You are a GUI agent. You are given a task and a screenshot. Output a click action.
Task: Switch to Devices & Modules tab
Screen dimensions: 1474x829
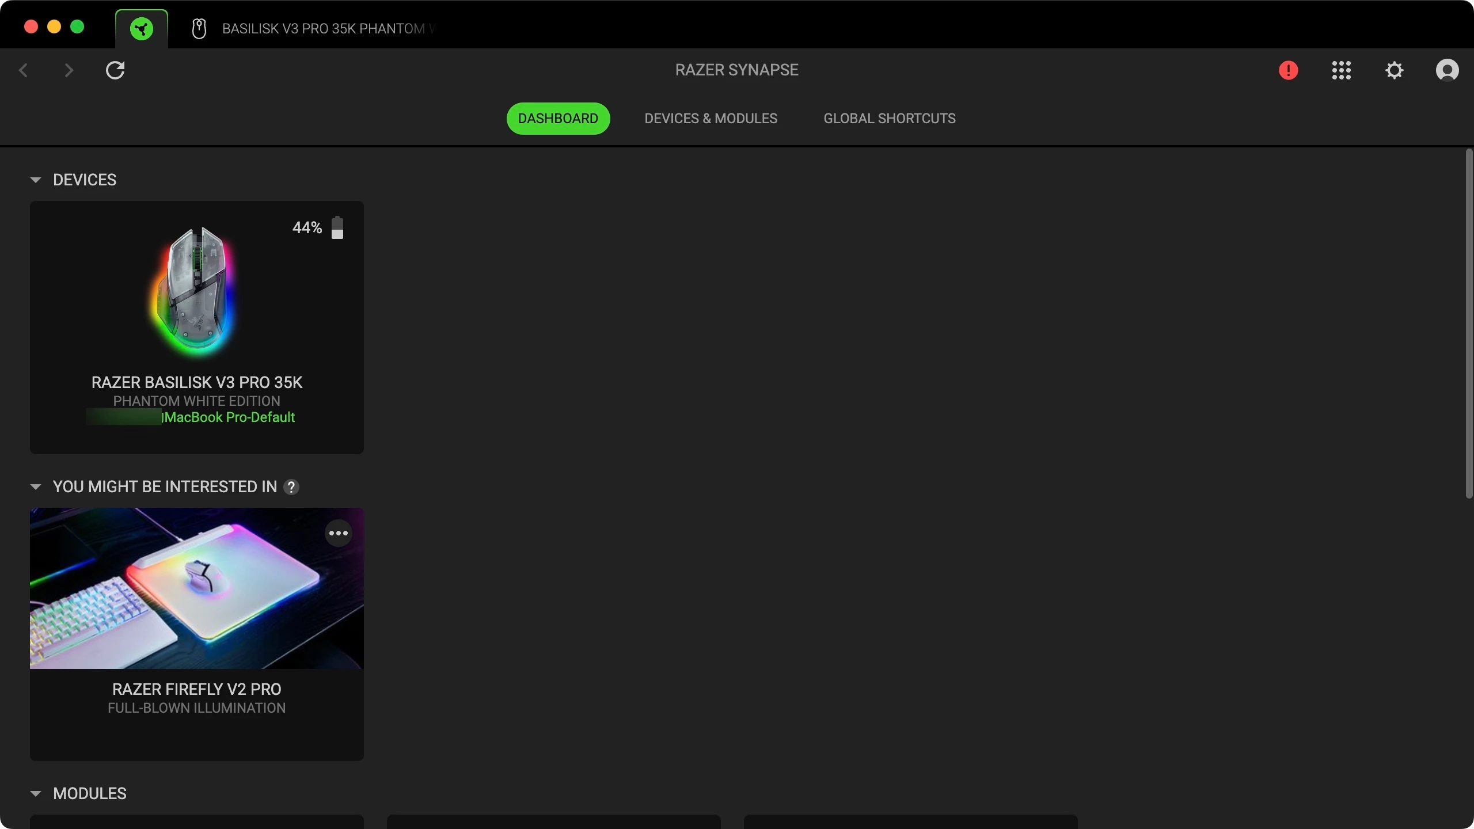coord(711,119)
